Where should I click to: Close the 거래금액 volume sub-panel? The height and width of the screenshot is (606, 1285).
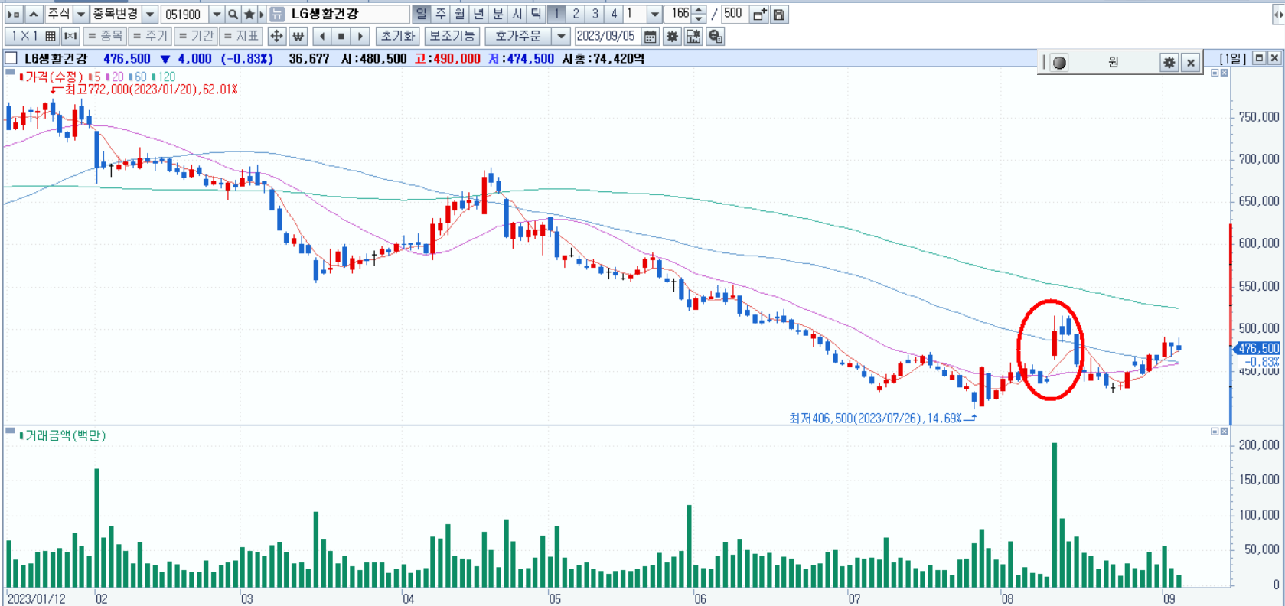click(x=1225, y=432)
